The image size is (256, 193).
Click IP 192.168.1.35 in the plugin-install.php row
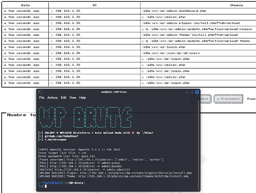pos(68,23)
